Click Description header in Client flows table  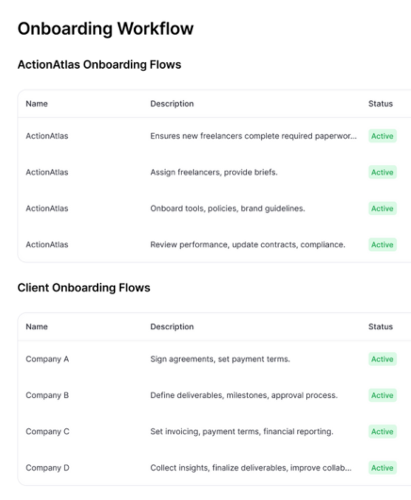(173, 326)
